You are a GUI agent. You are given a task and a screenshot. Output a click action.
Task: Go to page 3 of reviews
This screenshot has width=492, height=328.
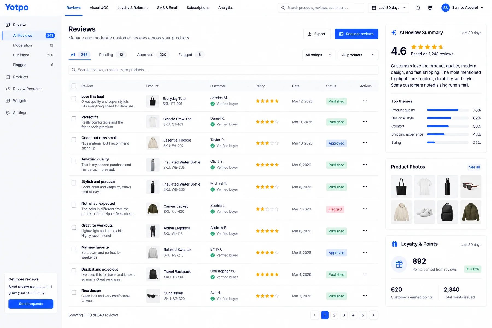click(x=344, y=315)
